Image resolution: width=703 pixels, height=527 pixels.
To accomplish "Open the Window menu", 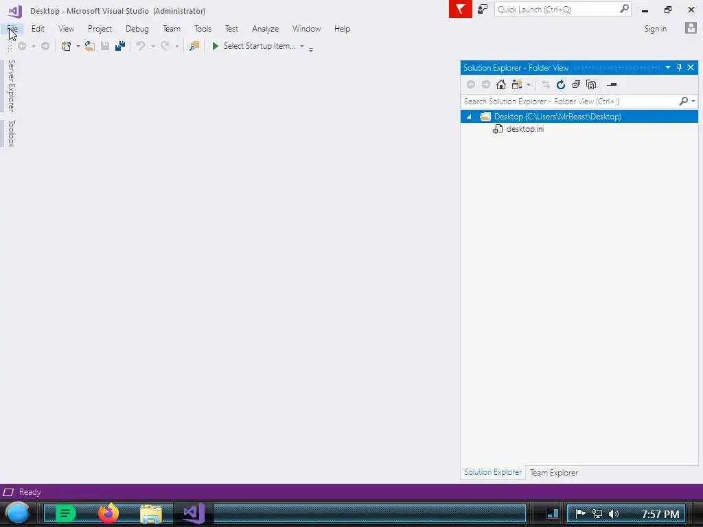I will [x=306, y=29].
